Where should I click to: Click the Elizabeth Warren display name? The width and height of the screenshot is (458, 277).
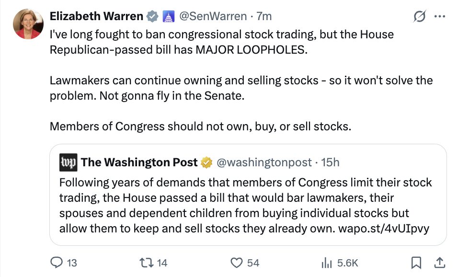[96, 16]
